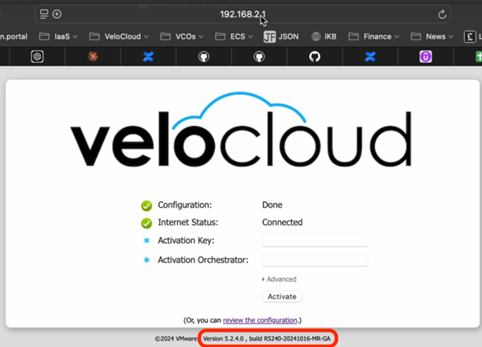This screenshot has height=347, width=482.
Task: Click the reload page icon
Action: pos(442,14)
